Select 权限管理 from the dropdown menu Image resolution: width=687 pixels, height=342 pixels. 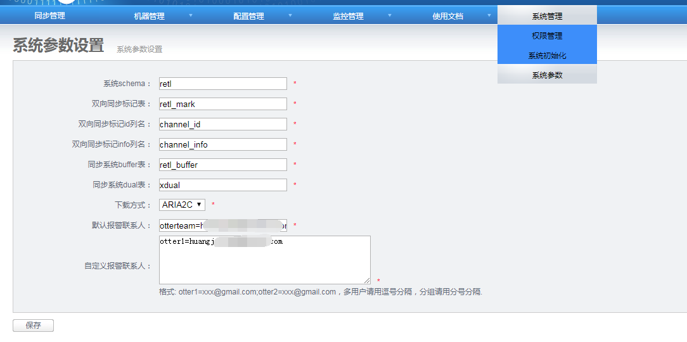click(x=547, y=36)
